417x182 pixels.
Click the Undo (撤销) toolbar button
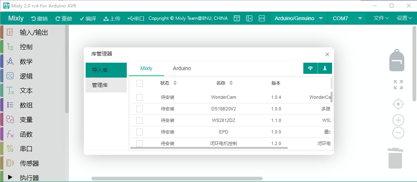pyautogui.click(x=40, y=18)
